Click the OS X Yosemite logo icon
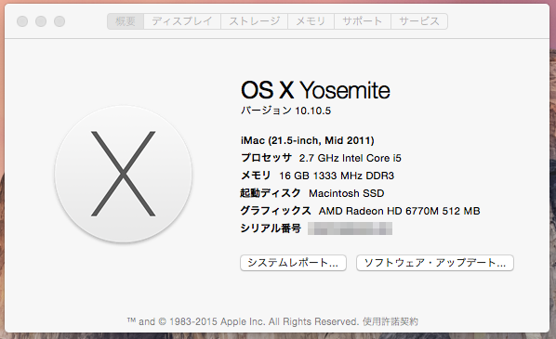This screenshot has height=339, width=556. click(123, 174)
